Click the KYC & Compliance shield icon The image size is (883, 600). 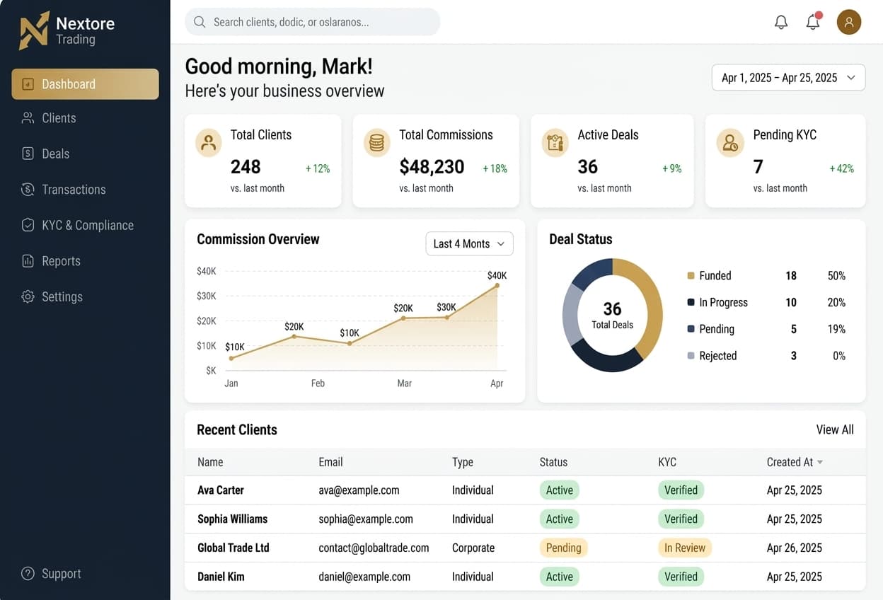[28, 225]
